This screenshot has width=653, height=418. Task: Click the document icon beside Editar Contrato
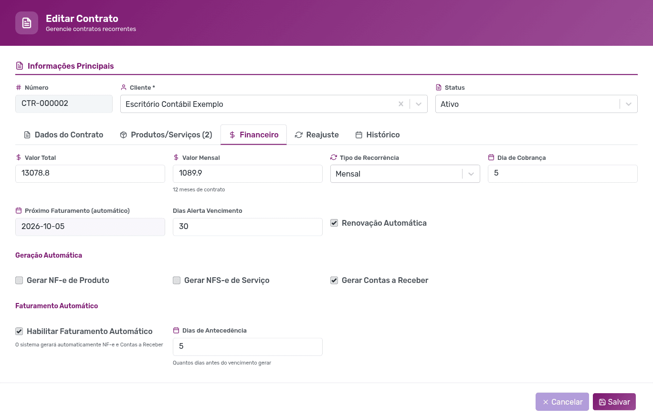[x=27, y=23]
